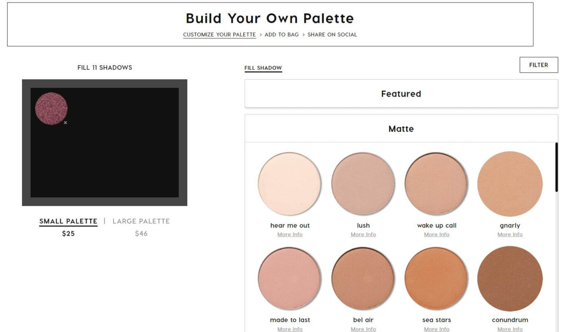
Task: Click the hear me out shade name
Action: tap(290, 226)
